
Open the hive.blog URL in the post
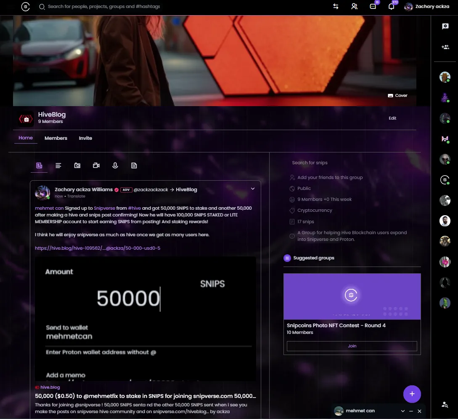pos(98,248)
